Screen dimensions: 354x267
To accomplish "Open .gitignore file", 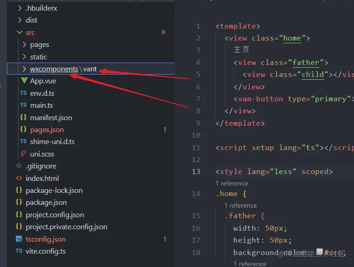I will coord(41,166).
